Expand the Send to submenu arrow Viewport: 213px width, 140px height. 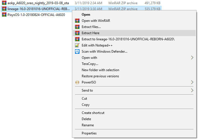click(192, 90)
